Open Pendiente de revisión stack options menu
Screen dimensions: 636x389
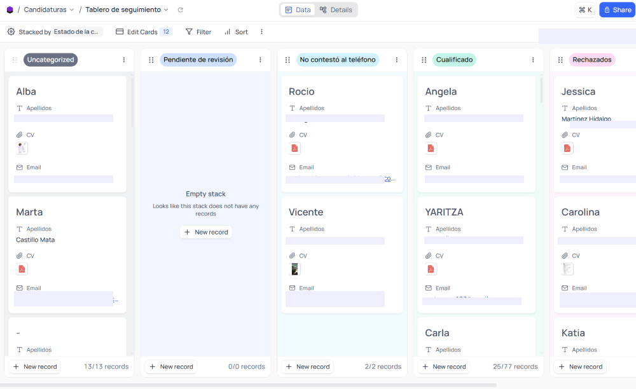point(260,60)
